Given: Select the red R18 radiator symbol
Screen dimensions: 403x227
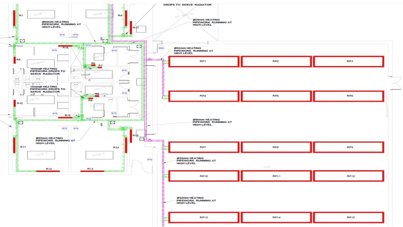Looking at the screenshot, I should [x=131, y=136].
